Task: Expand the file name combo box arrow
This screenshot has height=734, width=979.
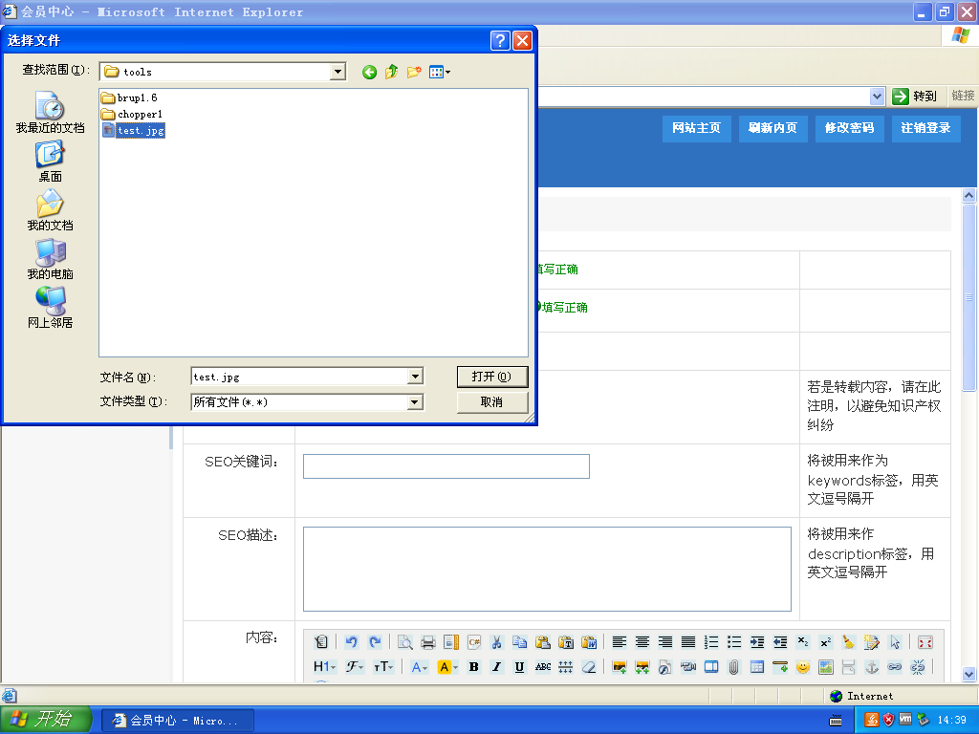Action: pos(415,377)
